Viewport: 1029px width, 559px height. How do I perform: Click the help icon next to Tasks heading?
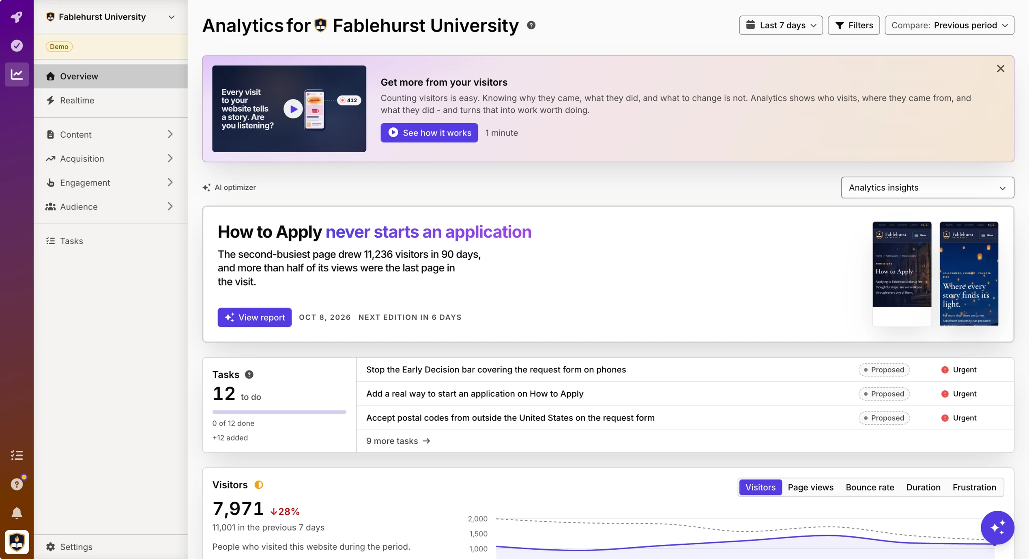click(x=249, y=374)
